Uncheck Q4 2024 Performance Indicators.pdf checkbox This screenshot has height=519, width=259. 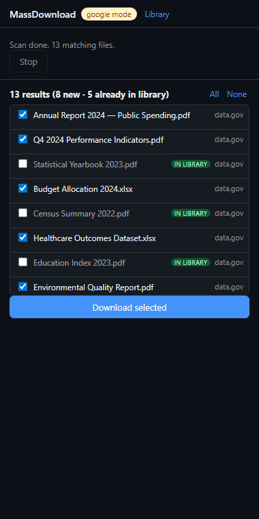(22, 139)
